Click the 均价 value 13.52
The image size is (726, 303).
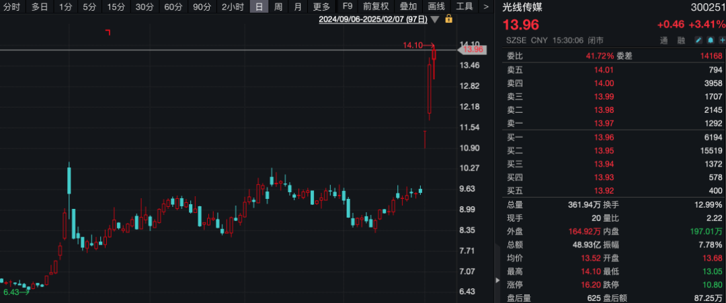pos(592,258)
